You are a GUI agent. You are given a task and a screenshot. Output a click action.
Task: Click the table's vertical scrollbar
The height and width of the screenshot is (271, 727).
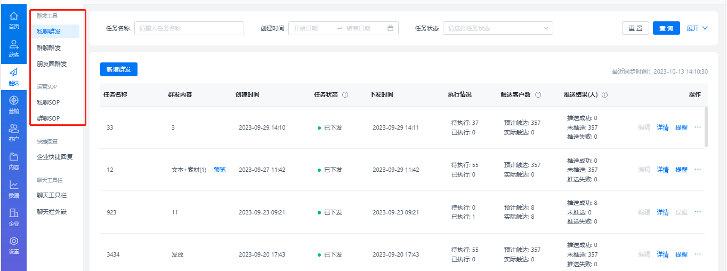(x=706, y=126)
